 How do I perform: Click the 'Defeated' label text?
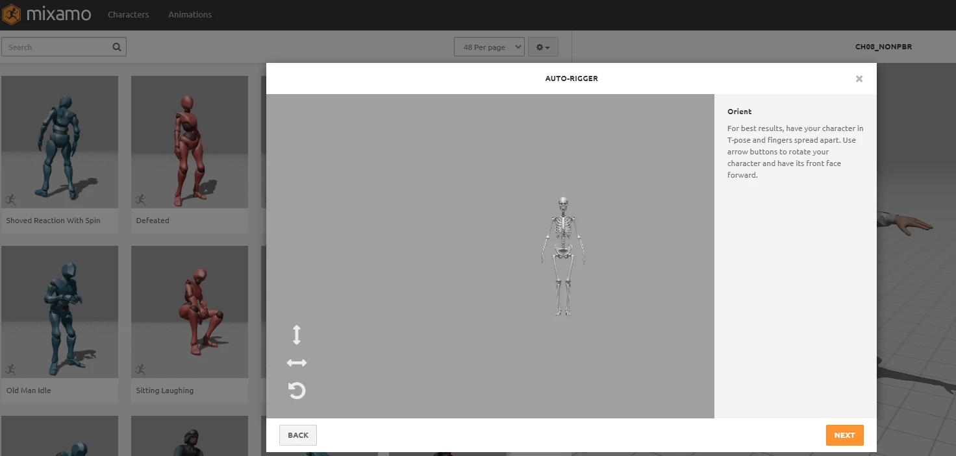153,221
